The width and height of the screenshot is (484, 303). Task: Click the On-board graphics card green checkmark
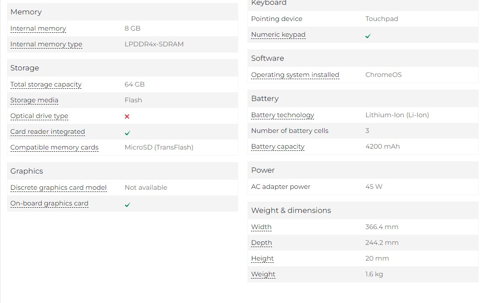127,204
